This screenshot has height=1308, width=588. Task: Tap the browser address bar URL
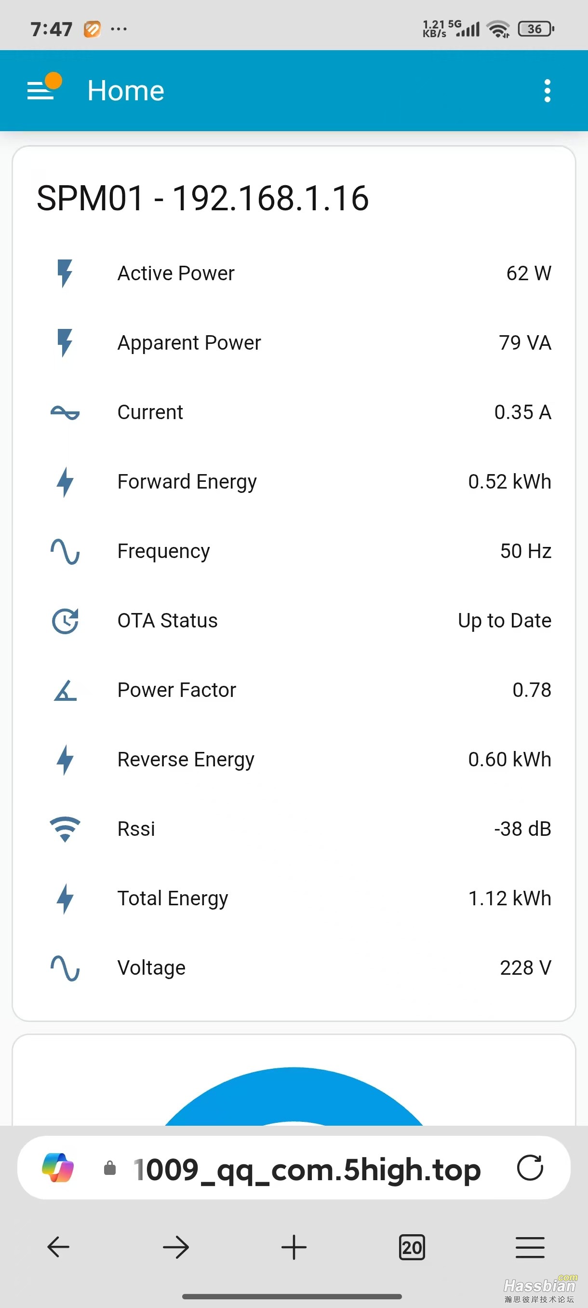307,1169
